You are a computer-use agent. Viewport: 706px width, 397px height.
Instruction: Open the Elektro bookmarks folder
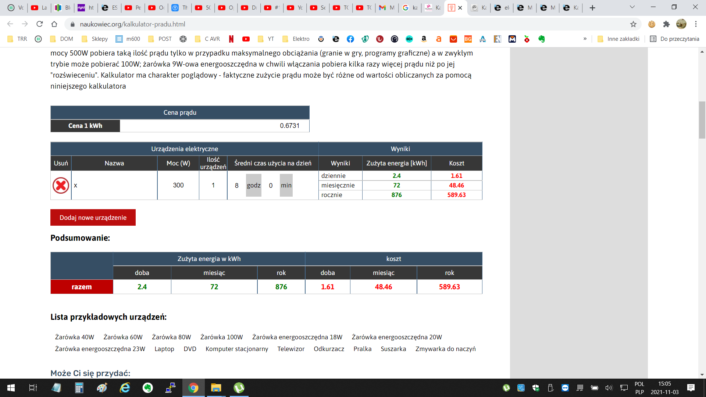coord(296,39)
